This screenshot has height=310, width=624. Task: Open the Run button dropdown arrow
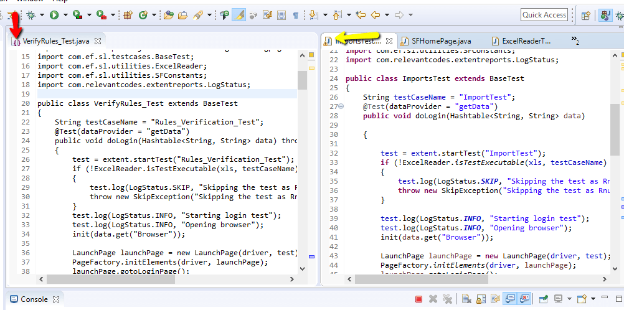click(x=65, y=15)
